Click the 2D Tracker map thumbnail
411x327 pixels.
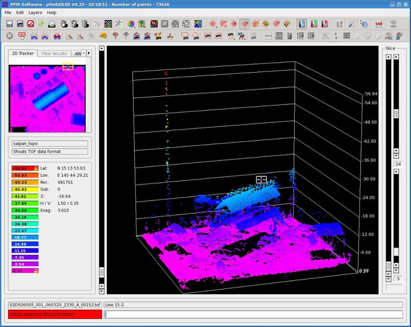pyautogui.click(x=46, y=97)
